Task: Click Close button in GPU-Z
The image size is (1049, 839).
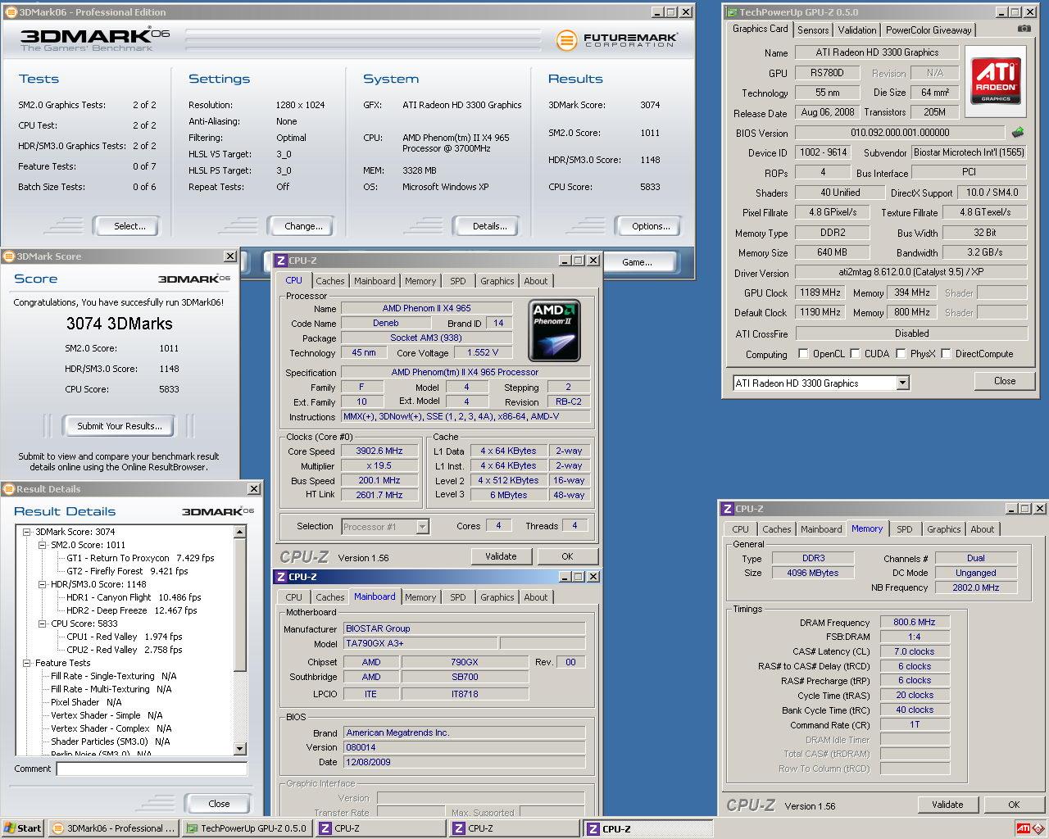Action: coord(1005,381)
